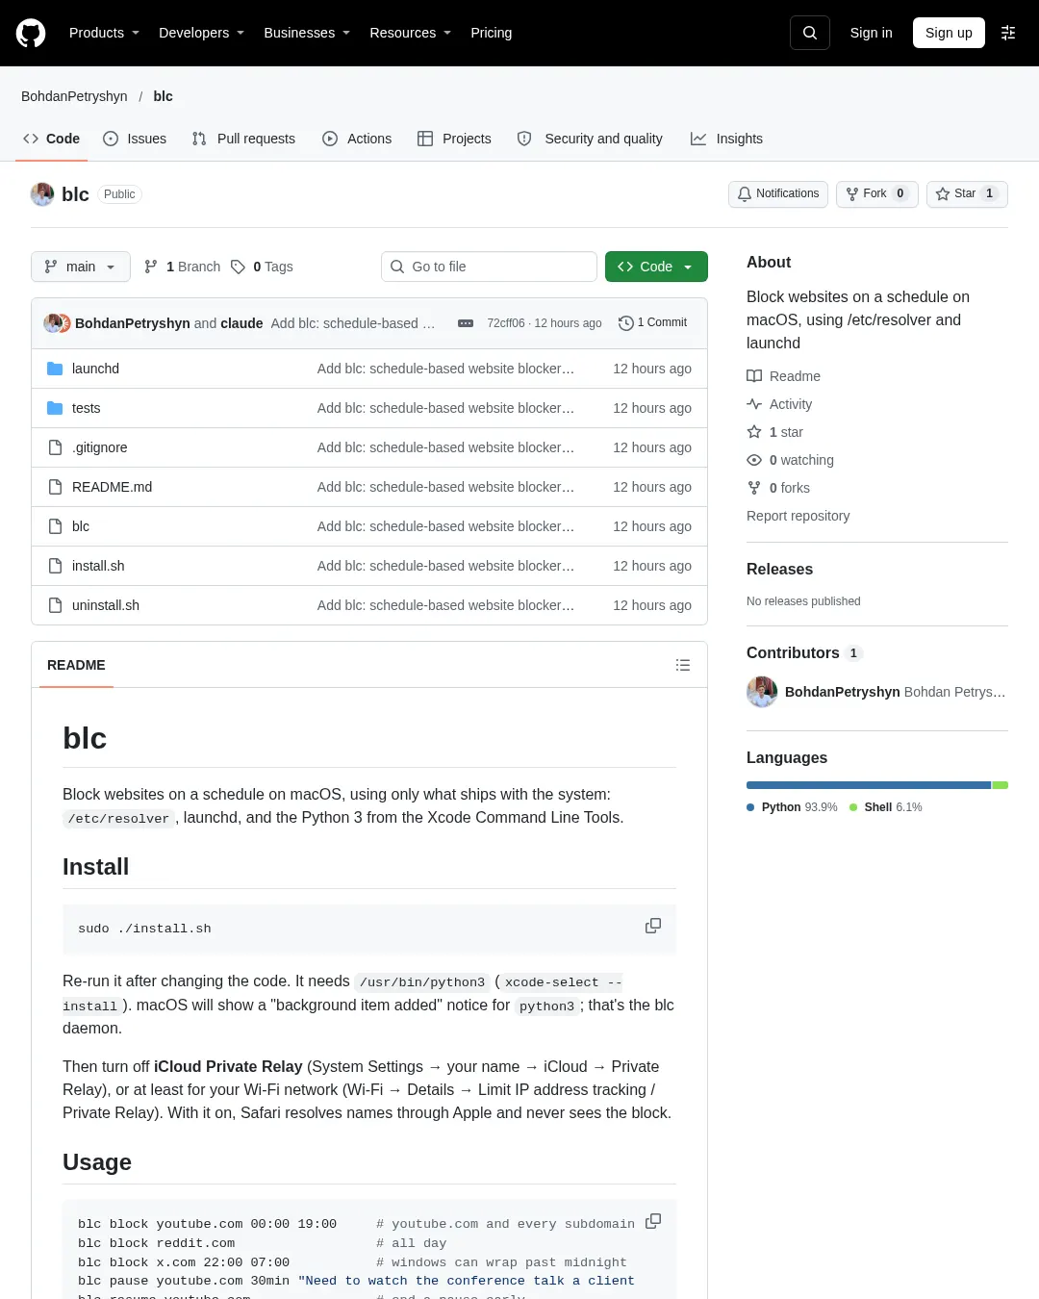
Task: View the 0 Tags link
Action: pyautogui.click(x=262, y=267)
